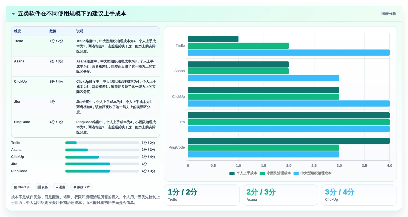Click Trello's 中大型组织治理成本 bar in chart
This screenshot has height=217, width=408.
point(289,52)
